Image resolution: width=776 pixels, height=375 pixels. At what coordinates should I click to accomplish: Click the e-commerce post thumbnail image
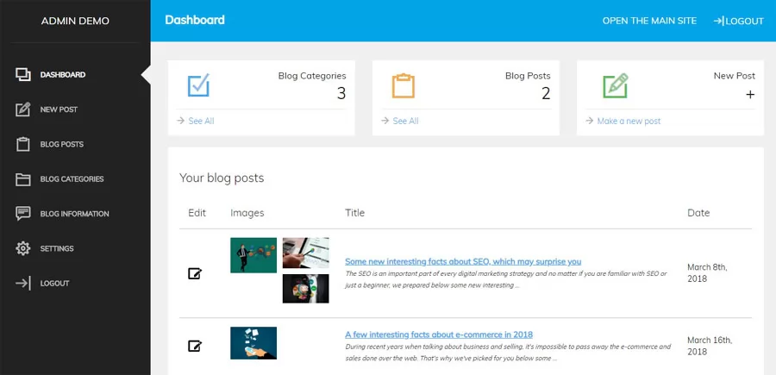click(x=253, y=343)
